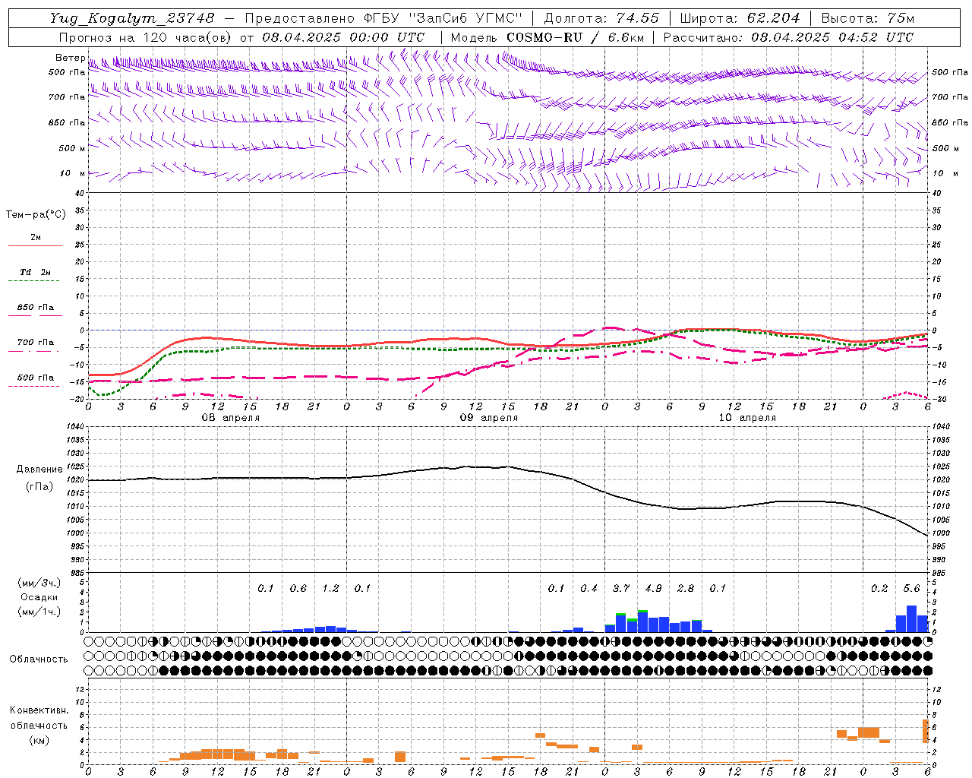Click the Облачность cloud cover label
This screenshot has height=778, width=972.
[39, 659]
